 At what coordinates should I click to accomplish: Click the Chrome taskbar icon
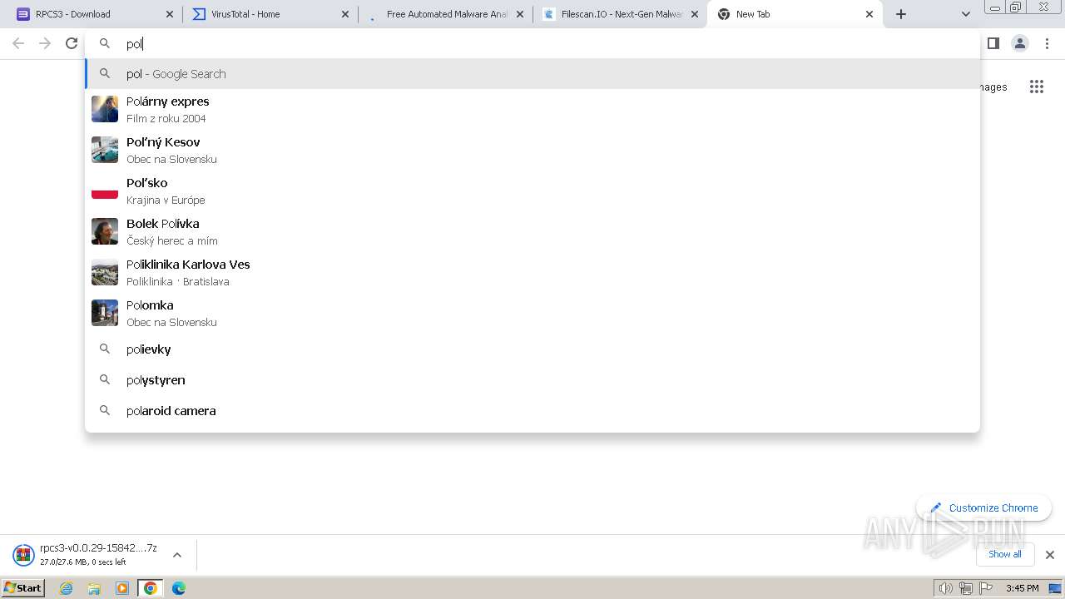click(x=151, y=588)
